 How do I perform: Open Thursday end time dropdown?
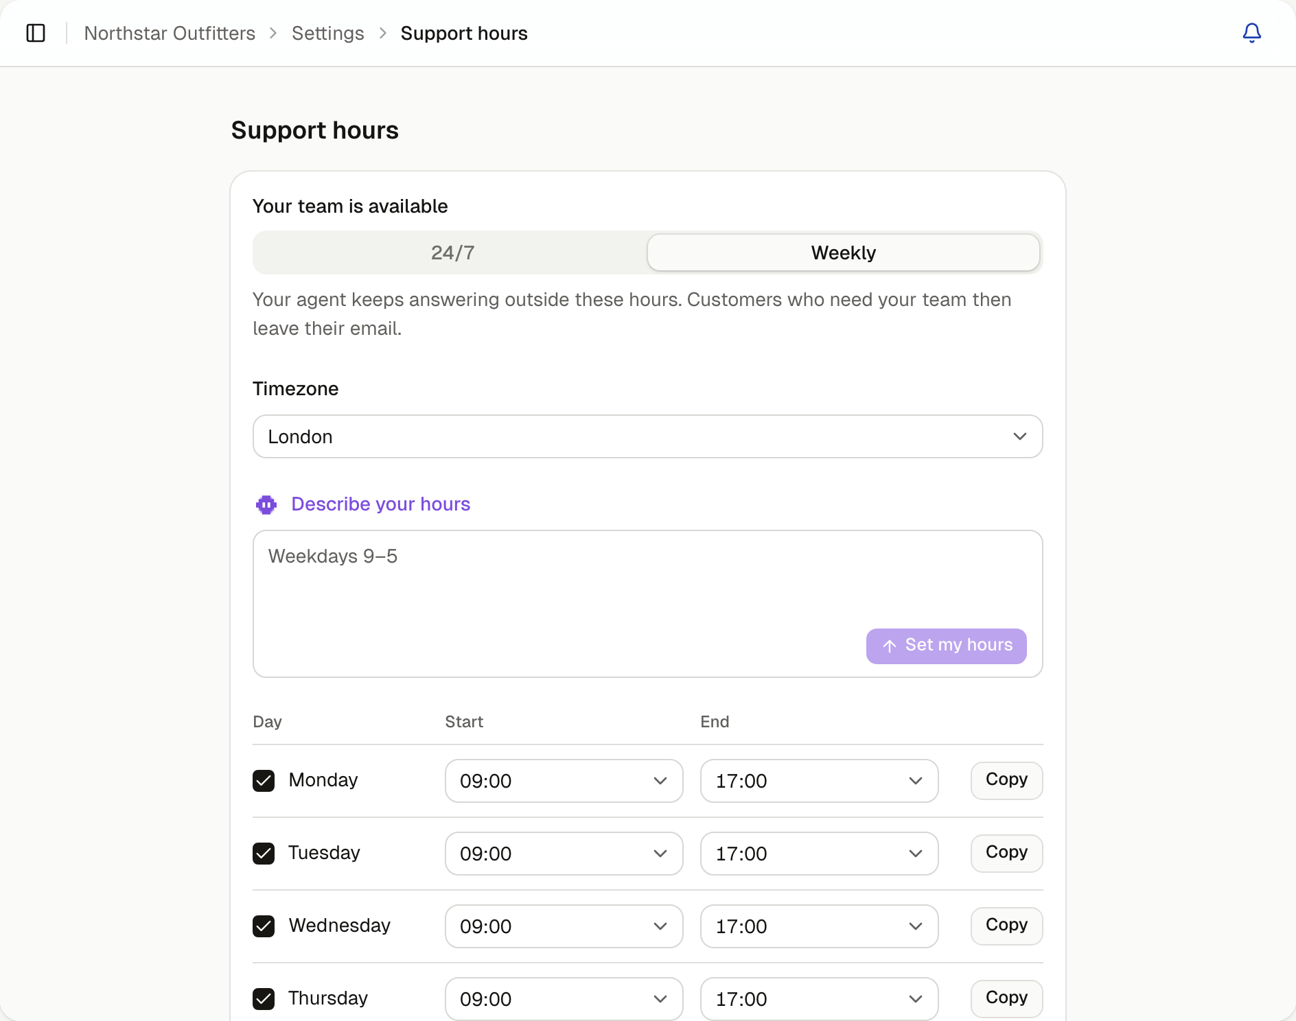point(820,999)
